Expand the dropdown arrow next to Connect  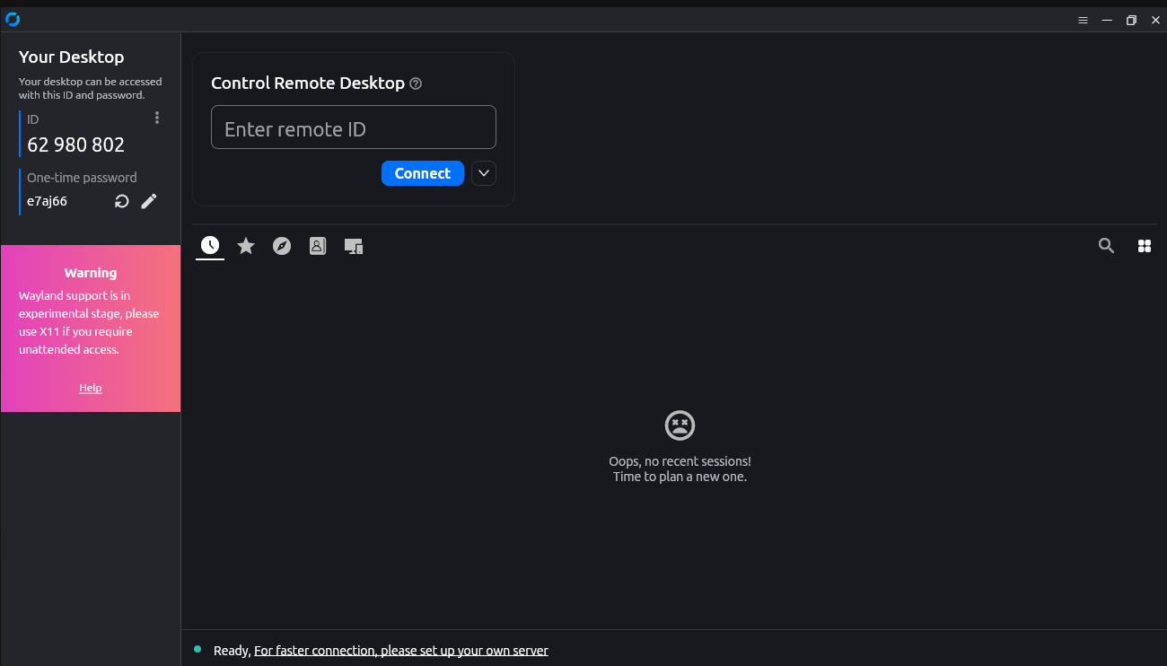click(x=484, y=173)
